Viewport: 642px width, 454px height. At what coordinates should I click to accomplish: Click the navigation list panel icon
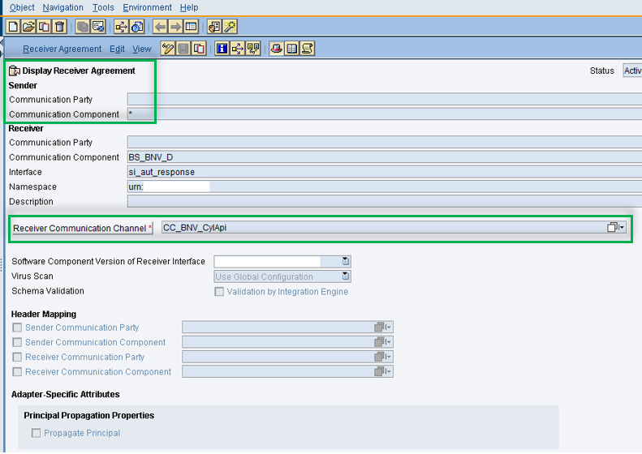(x=191, y=27)
